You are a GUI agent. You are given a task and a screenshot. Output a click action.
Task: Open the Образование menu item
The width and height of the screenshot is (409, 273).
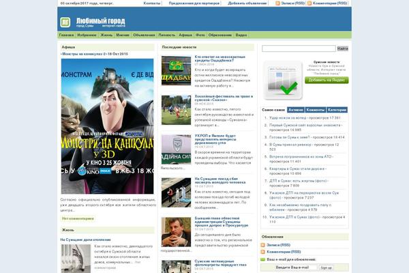[220, 35]
